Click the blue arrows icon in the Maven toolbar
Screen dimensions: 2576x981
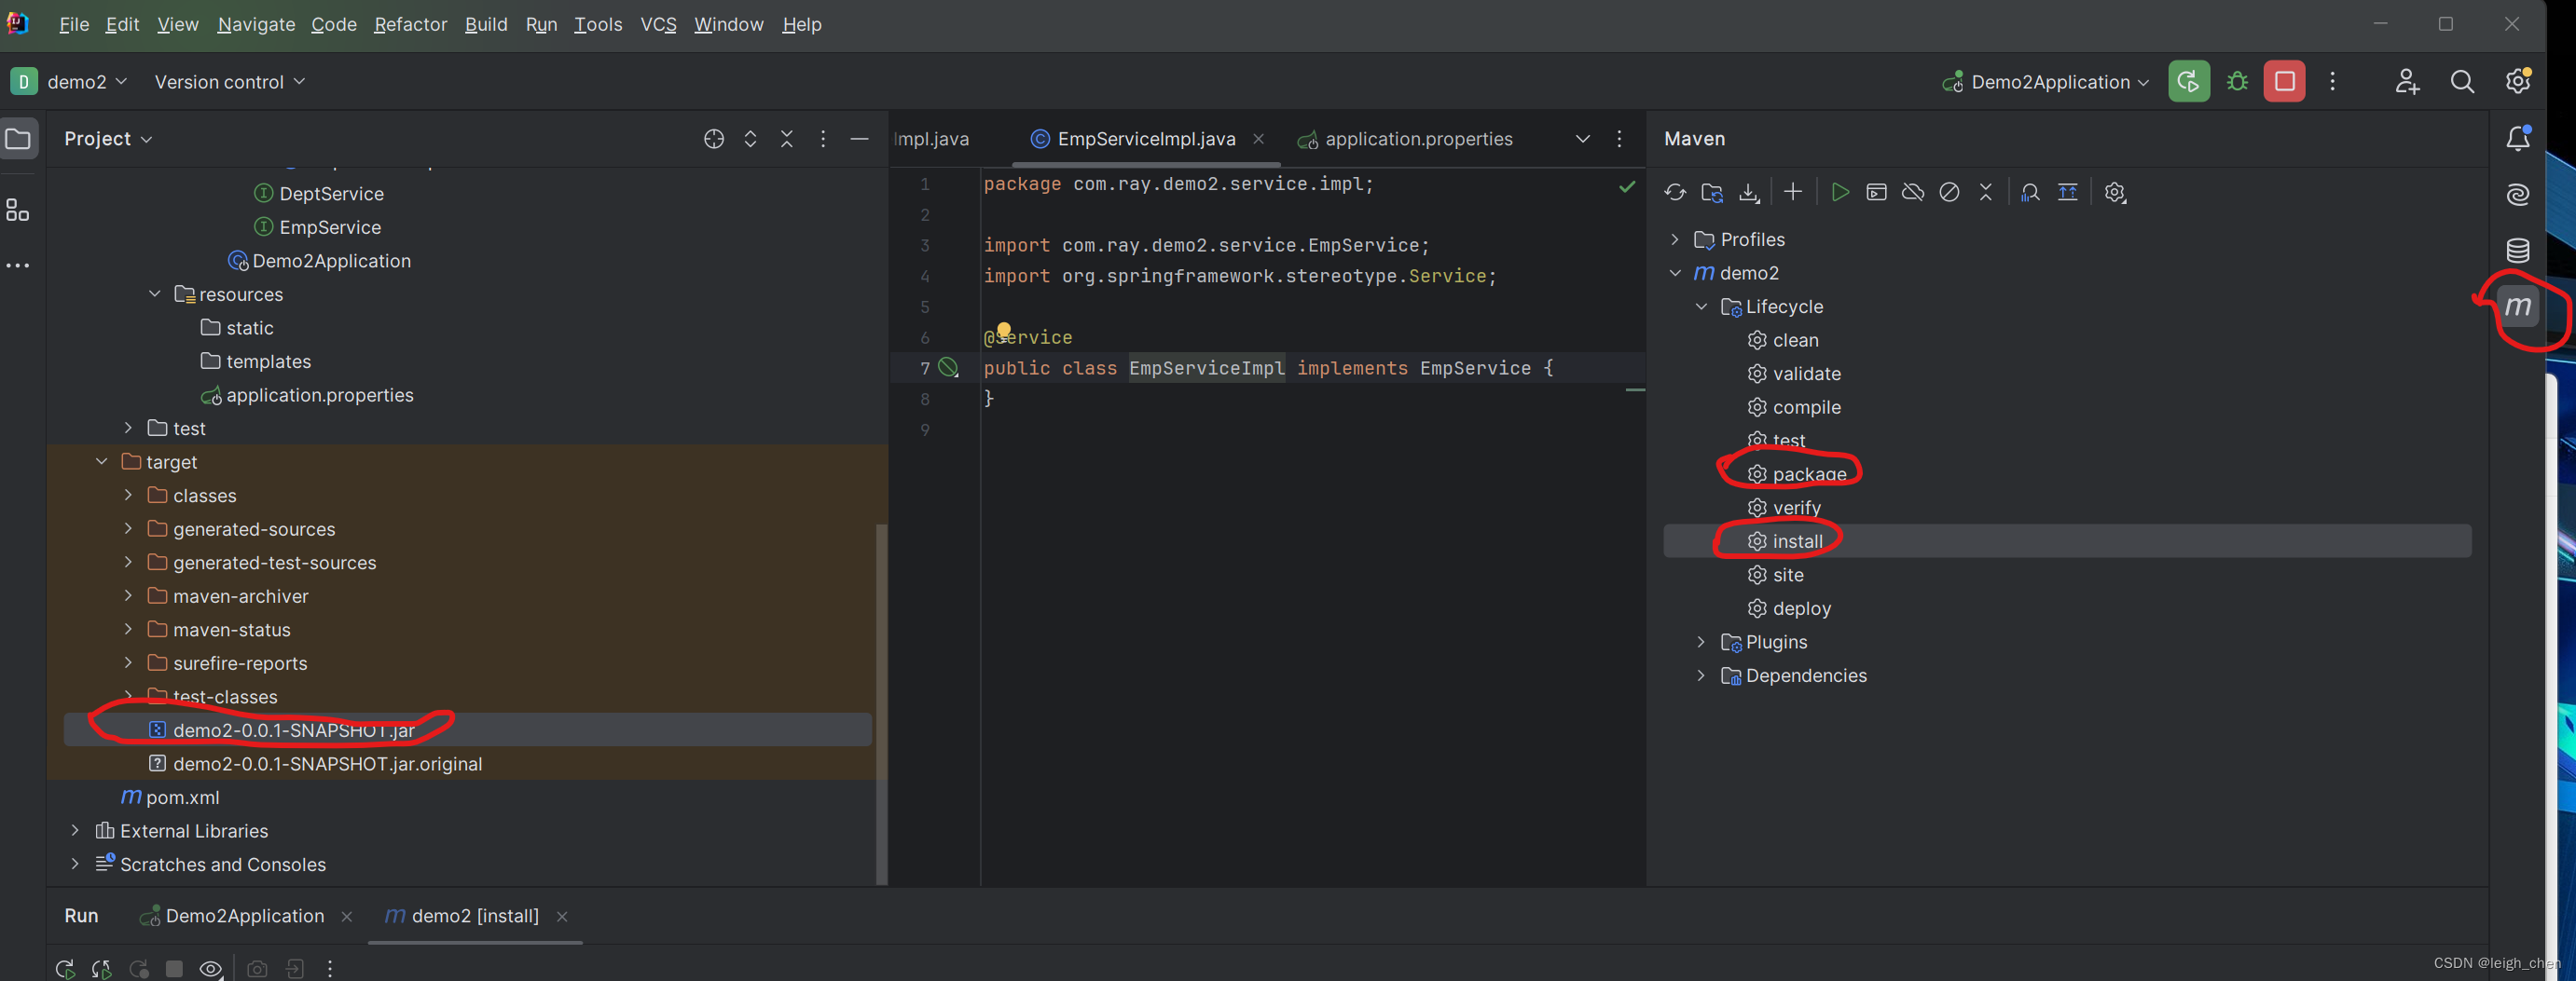pos(2067,192)
